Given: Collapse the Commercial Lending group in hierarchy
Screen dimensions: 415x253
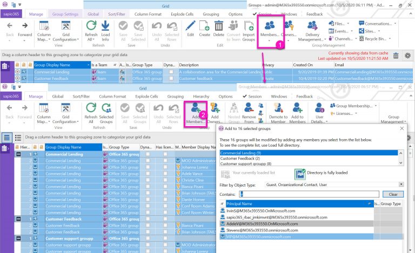Looking at the screenshot, I should click(19, 154).
